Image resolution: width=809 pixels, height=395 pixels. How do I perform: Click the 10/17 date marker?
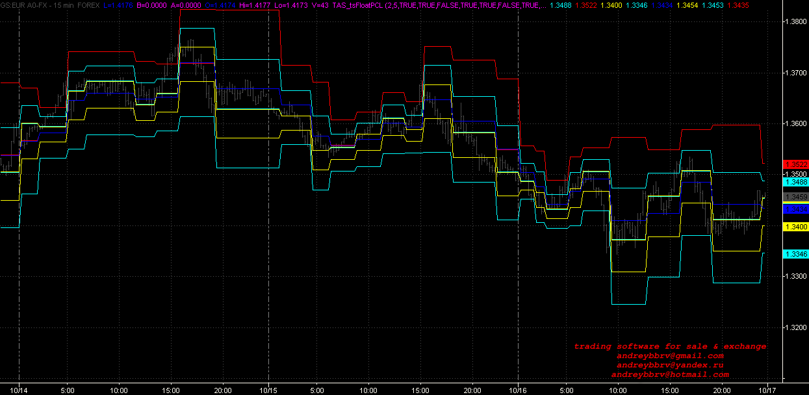[x=767, y=390]
